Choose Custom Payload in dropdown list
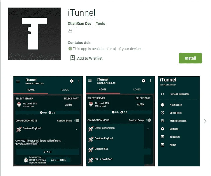Viewport: 211px width, 176px height. [x=104, y=138]
